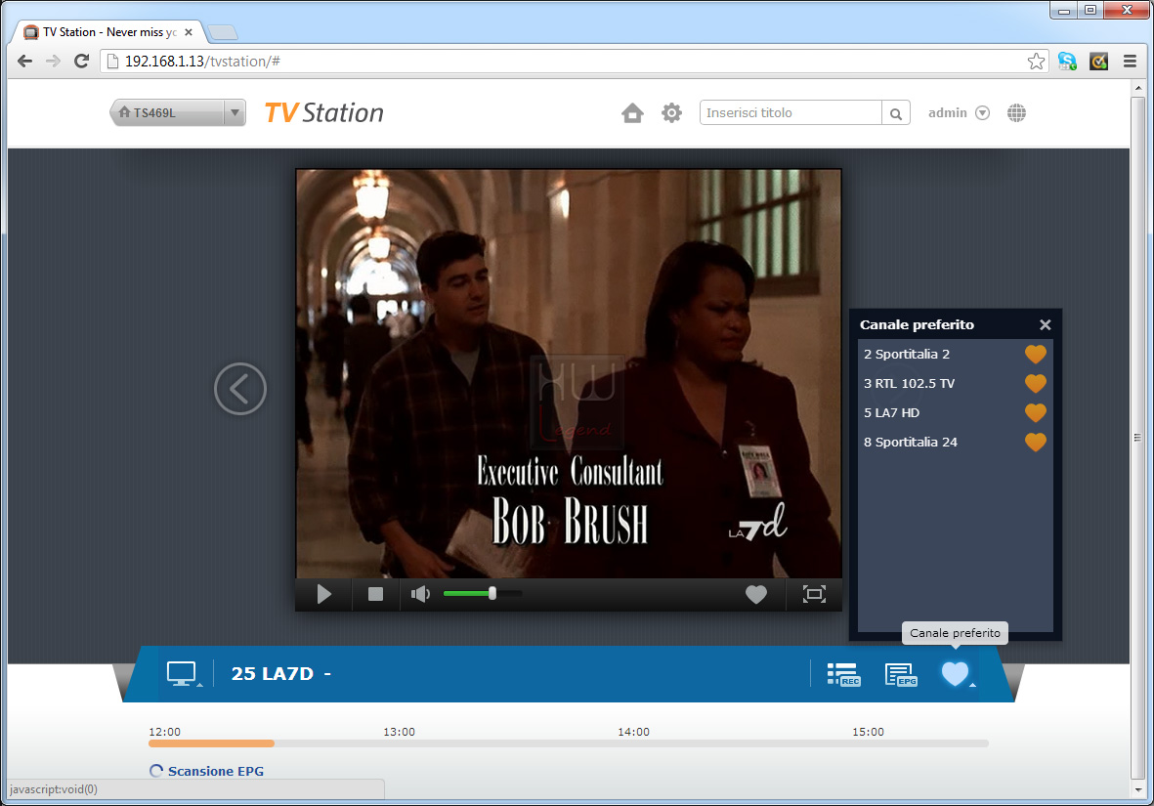1154x806 pixels.
Task: Click the orange EPG progress bar
Action: (x=211, y=743)
